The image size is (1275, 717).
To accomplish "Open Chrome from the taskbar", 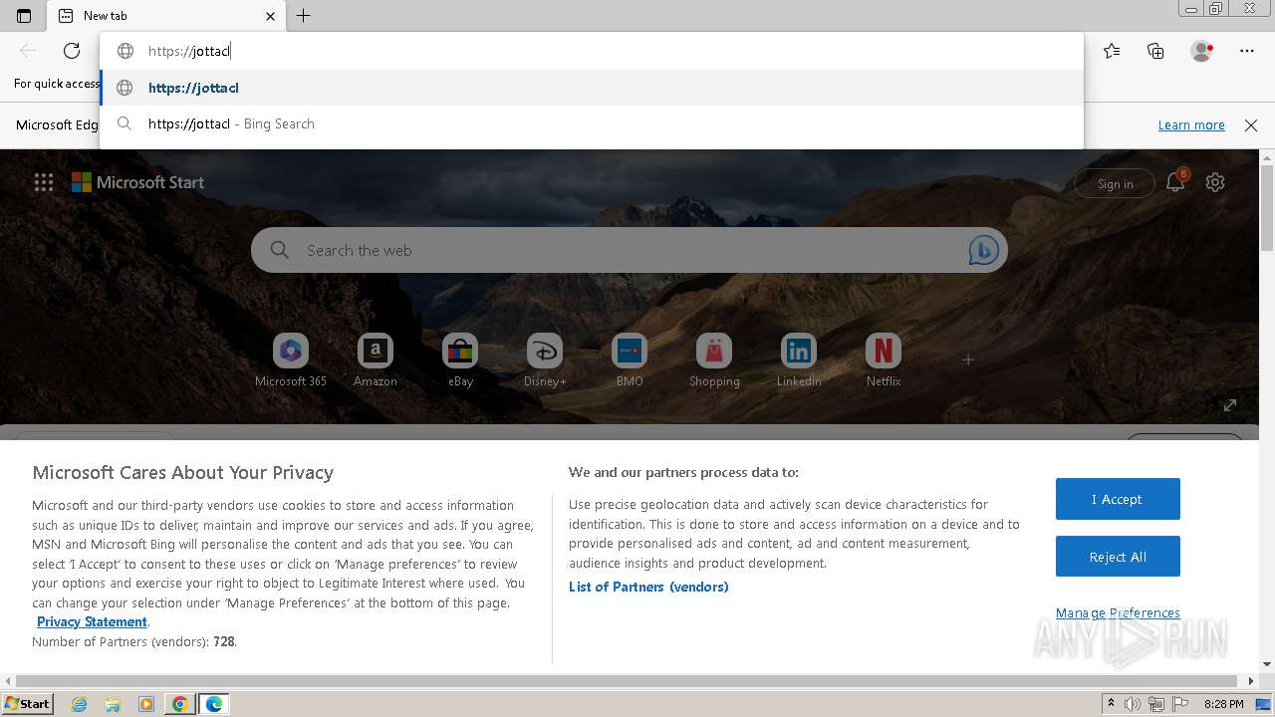I will pyautogui.click(x=179, y=704).
